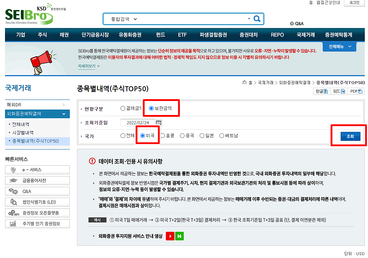Go to 전체내역 in sidebar
This screenshot has width=368, height=258.
[21, 124]
